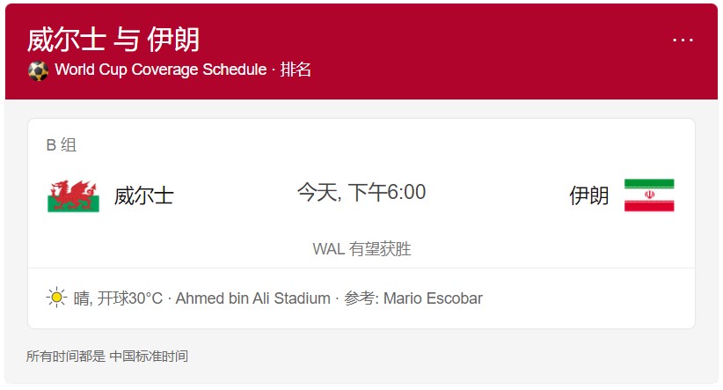This screenshot has height=390, width=723.
Task: Click the WAL 有望获胜 prediction text
Action: tap(361, 249)
